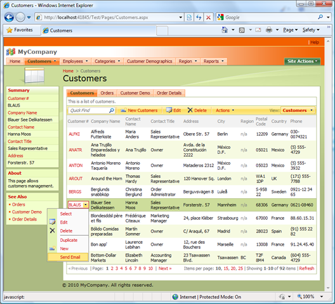Open the View Customers dropdown

(x=298, y=110)
